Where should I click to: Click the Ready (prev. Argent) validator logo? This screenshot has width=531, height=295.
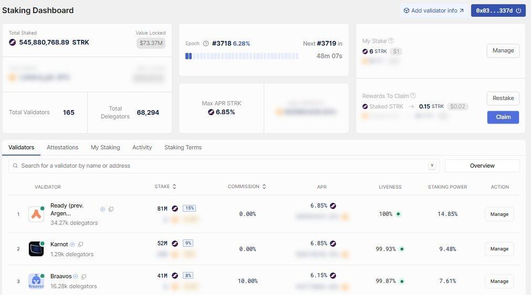36,214
